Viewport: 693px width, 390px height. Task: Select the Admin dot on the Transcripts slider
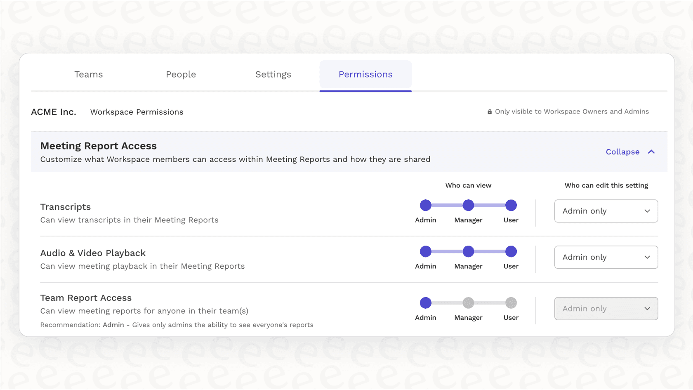pos(426,205)
